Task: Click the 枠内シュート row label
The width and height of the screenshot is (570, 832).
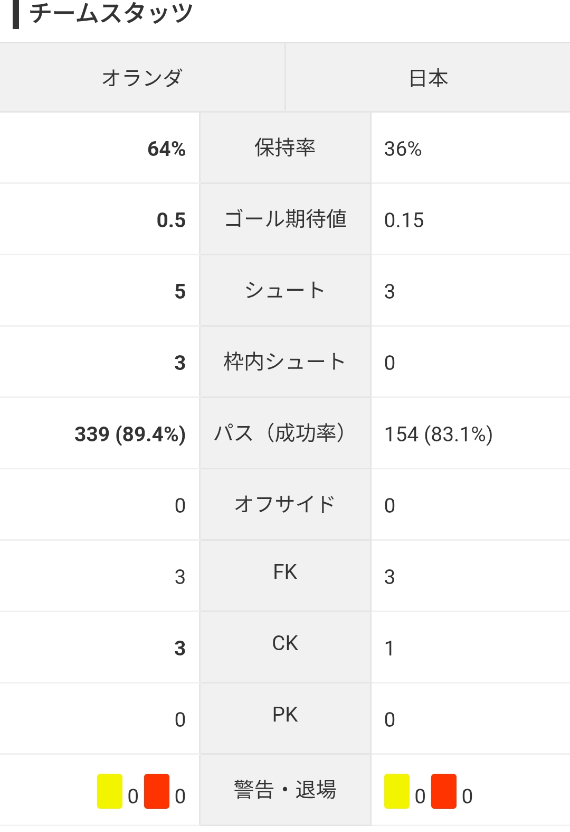Action: coord(285,362)
